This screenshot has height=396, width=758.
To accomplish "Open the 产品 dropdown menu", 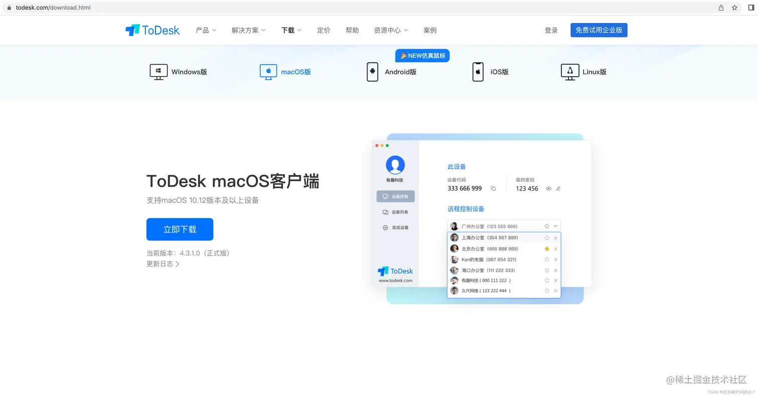I will click(205, 30).
